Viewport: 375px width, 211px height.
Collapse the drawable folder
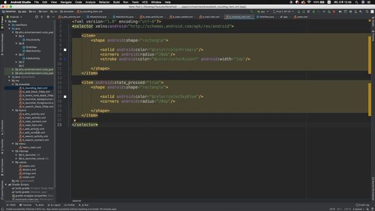point(13,84)
